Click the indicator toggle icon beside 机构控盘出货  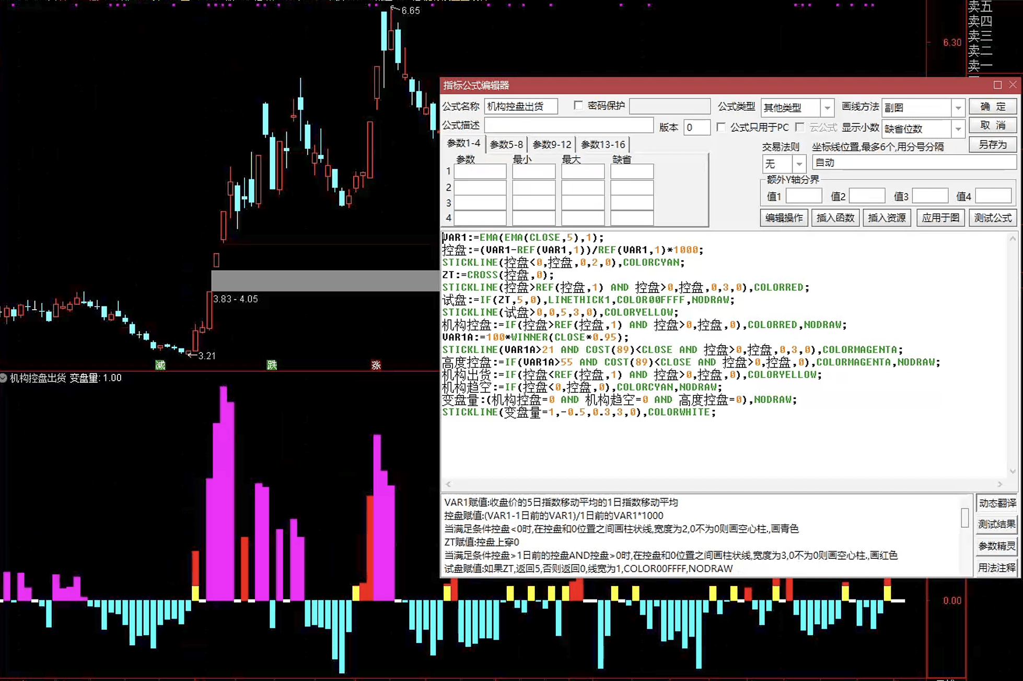tap(4, 378)
